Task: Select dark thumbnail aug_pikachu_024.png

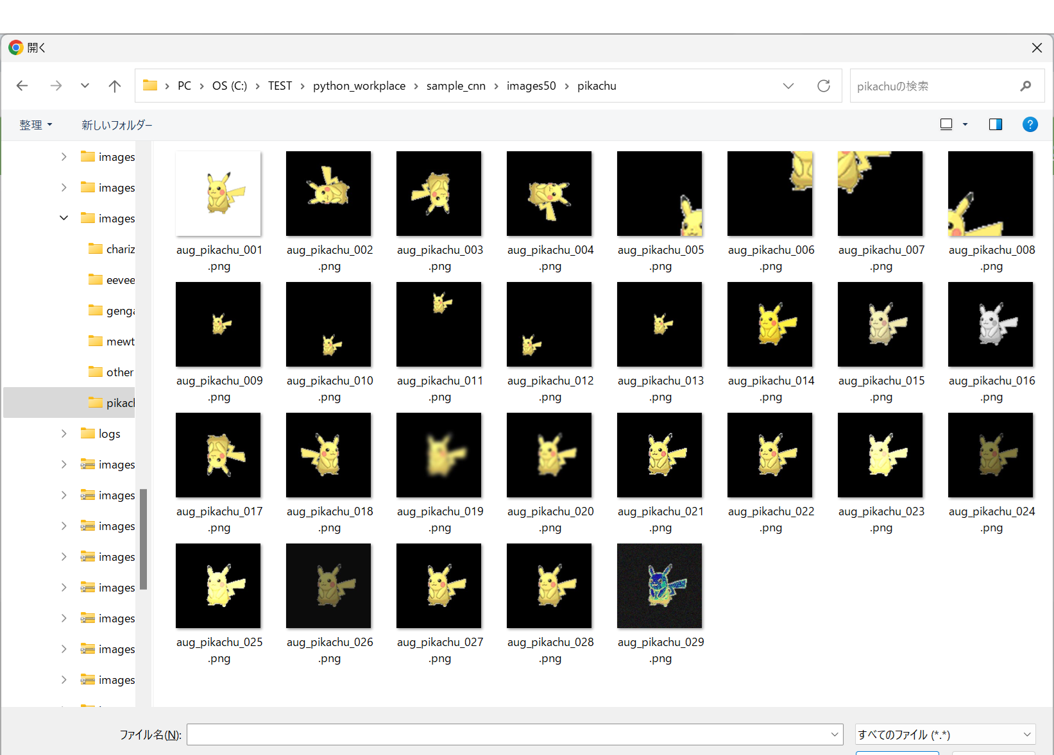Action: [x=990, y=455]
